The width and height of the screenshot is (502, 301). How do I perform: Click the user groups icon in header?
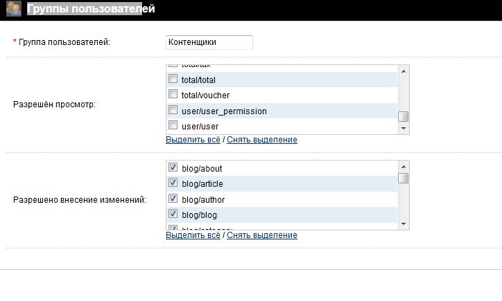click(x=13, y=10)
